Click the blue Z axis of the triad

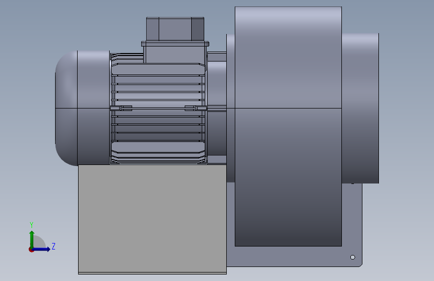point(42,249)
